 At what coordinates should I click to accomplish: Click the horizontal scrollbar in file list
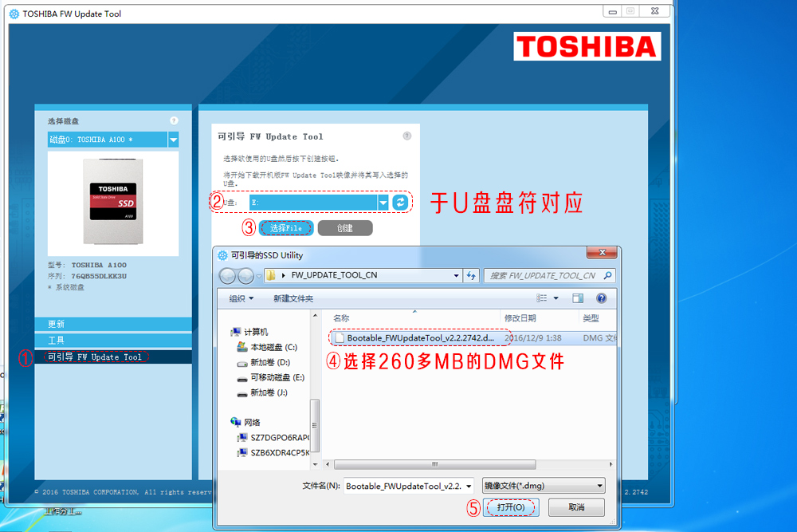tap(434, 464)
